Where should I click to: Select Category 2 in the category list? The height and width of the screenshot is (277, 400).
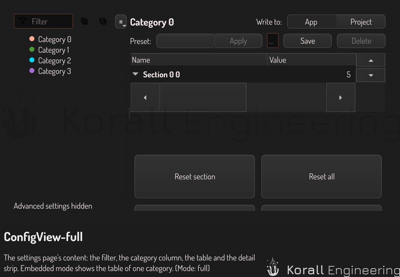[54, 61]
